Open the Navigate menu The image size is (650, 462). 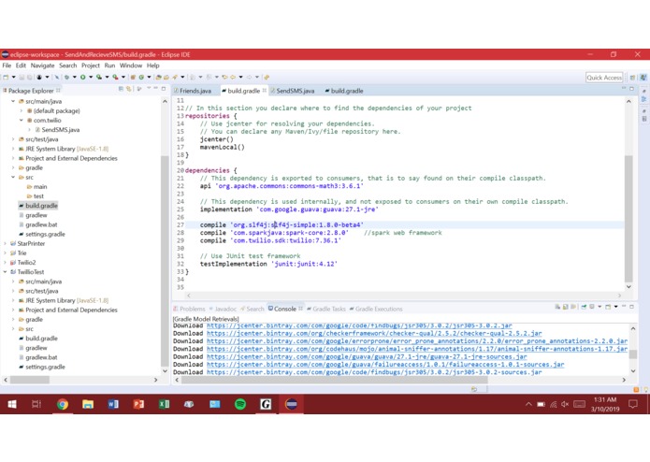click(x=42, y=65)
